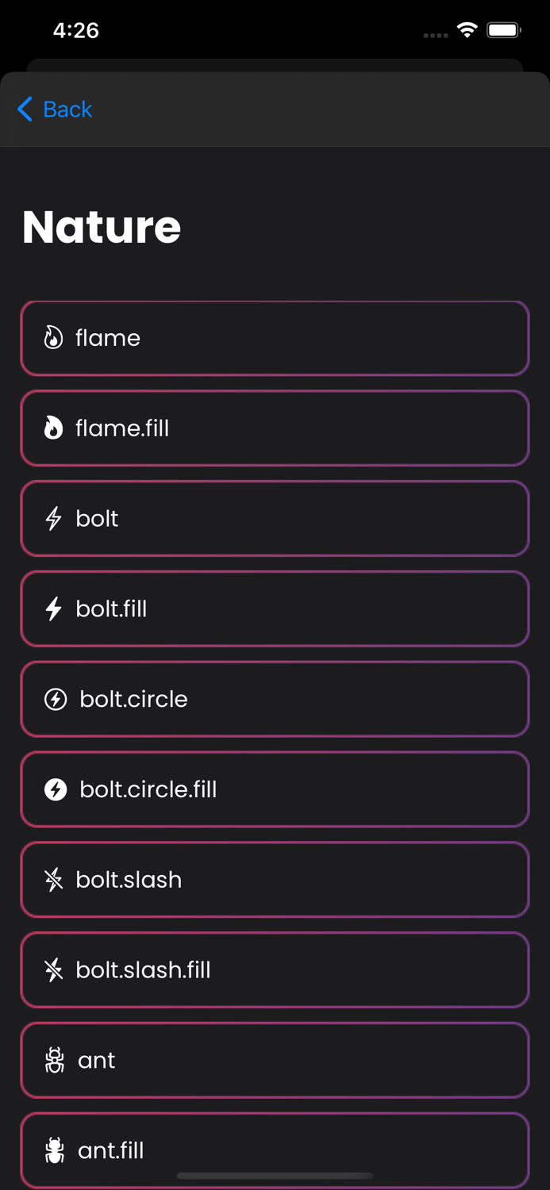Viewport: 550px width, 1190px height.
Task: Click the bolt.slash.fill symbol icon
Action: pyautogui.click(x=52, y=969)
